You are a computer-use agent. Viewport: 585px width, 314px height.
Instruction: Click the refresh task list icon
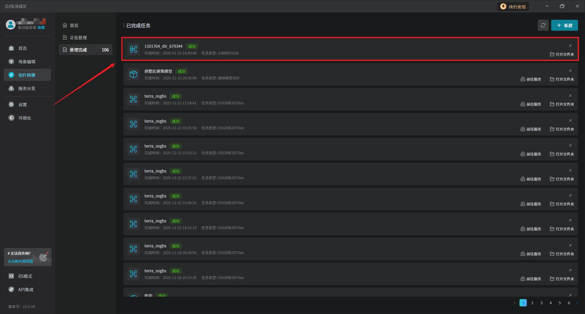(543, 25)
